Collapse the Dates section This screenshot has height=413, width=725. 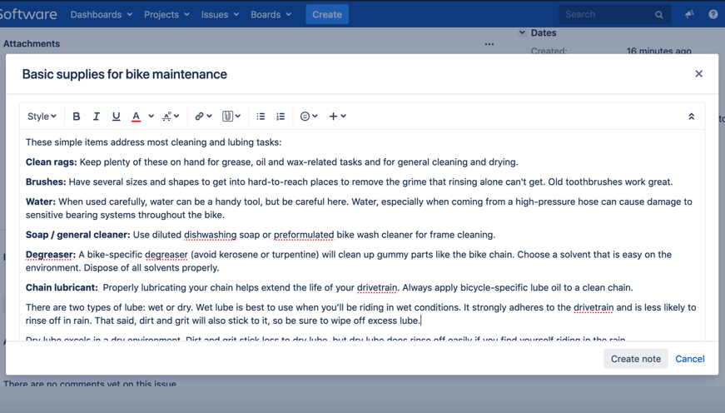click(x=522, y=32)
